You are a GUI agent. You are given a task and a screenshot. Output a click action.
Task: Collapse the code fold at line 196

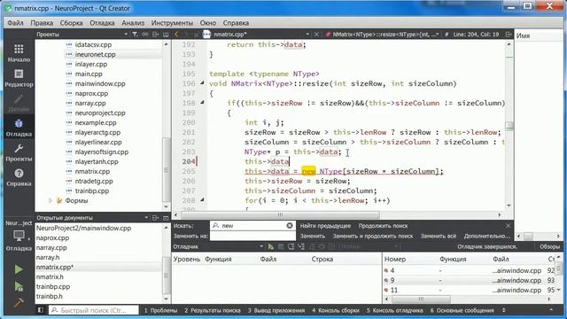202,83
